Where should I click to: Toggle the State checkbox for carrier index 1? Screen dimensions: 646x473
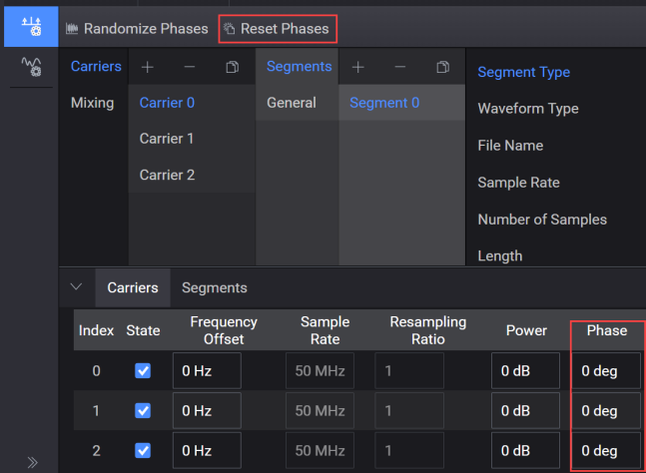143,411
